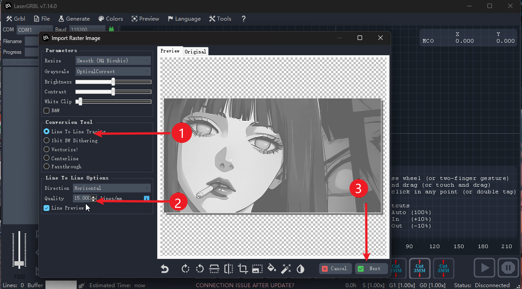Open the Resize method dropdown
Screen dimensions: 522x289
(x=113, y=61)
